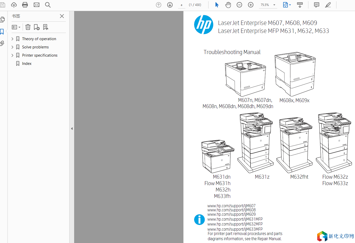Viewport: 355px width, 243px height.
Task: Click the page number input field
Action: [x=181, y=5]
